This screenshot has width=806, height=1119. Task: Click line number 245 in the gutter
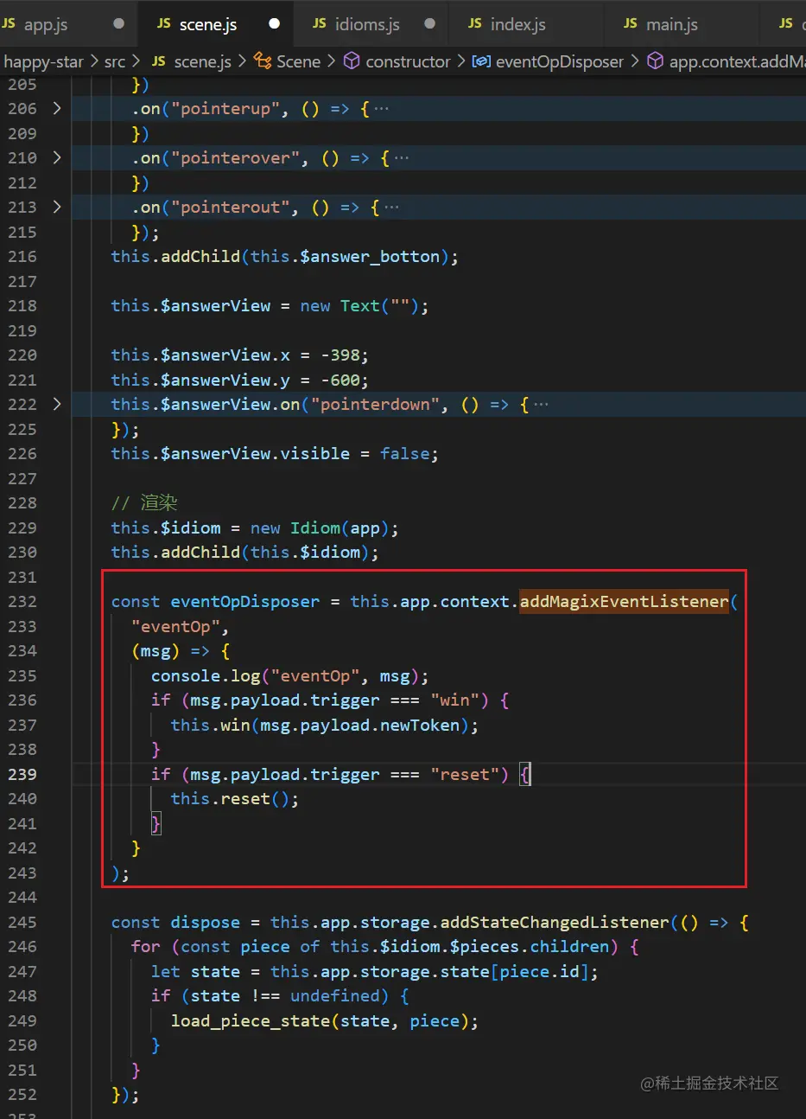pyautogui.click(x=22, y=922)
